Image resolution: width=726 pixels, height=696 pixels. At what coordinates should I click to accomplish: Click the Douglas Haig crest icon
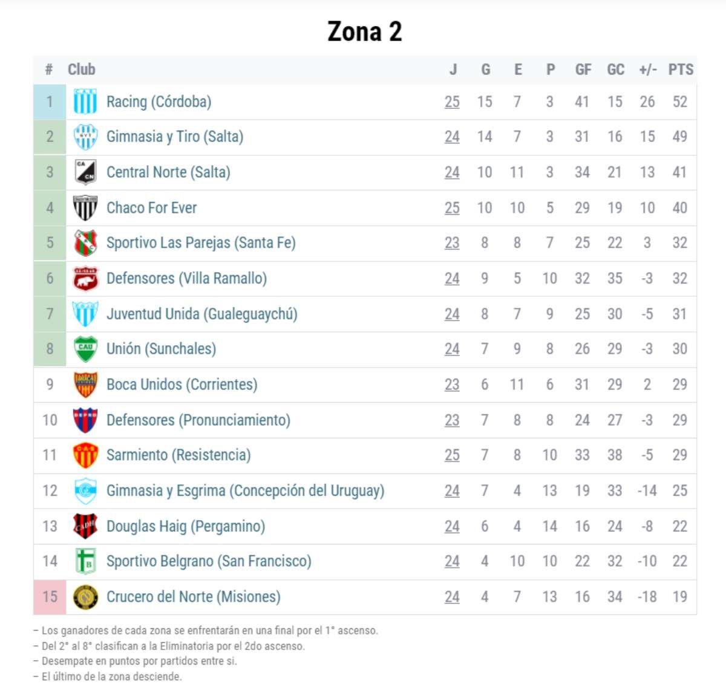click(x=85, y=526)
